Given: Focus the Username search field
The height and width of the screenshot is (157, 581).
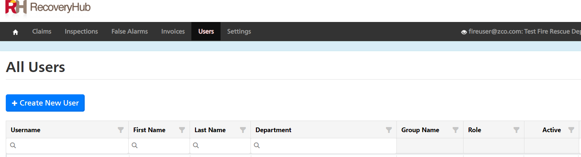Looking at the screenshot, I should pos(67,145).
